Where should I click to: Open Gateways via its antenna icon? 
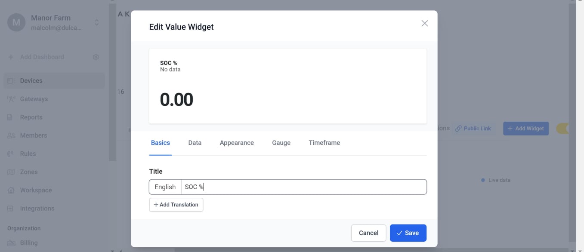(11, 99)
